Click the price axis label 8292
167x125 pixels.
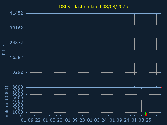point(17,72)
